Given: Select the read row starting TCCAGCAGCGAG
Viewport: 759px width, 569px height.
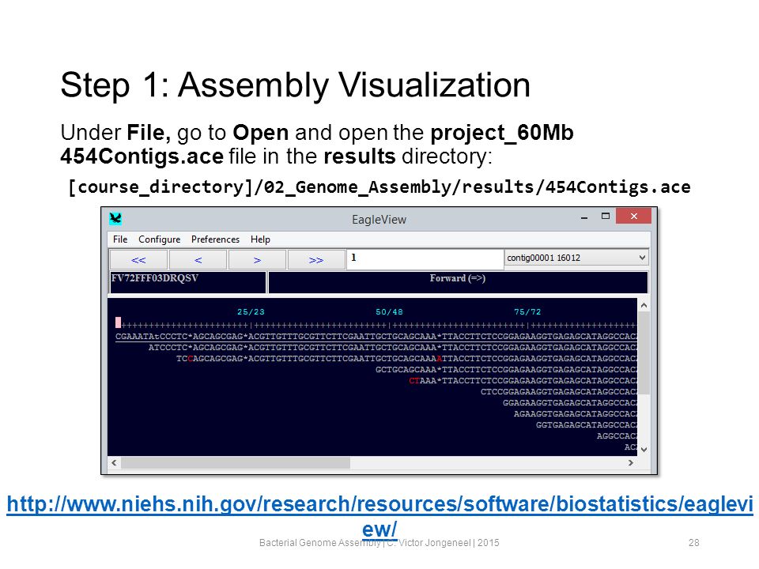Looking at the screenshot, I should (406, 359).
